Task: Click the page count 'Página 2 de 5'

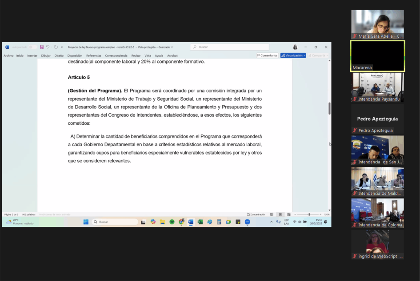Action: 11,214
